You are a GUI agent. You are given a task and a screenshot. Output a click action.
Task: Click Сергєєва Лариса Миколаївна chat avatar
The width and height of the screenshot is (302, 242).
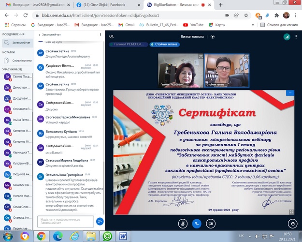(x=41, y=119)
